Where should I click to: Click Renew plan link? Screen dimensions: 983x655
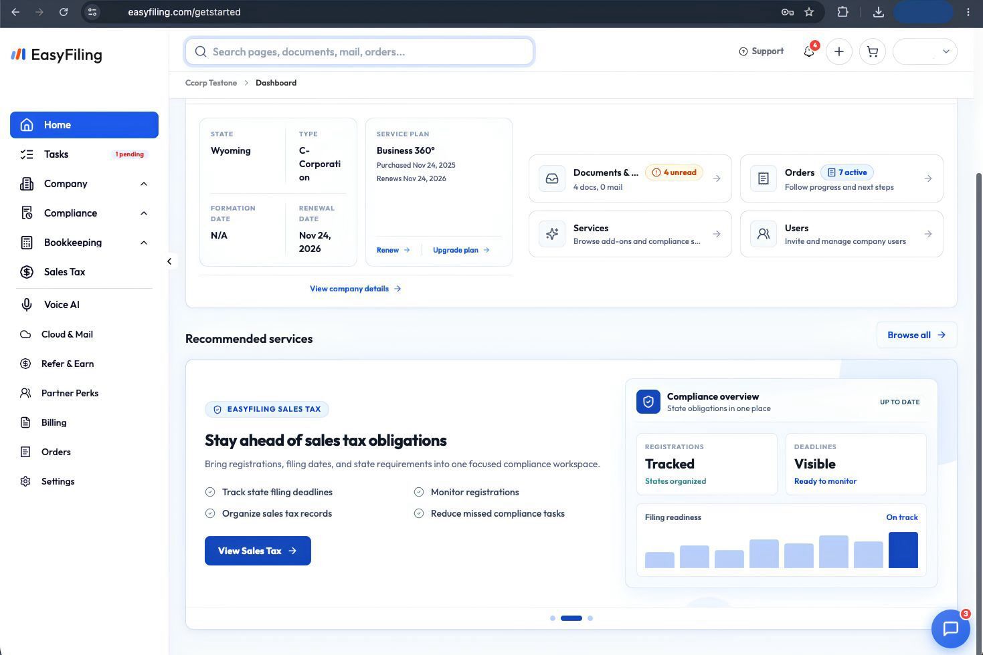pos(393,250)
